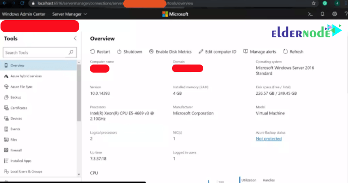
Task: Open settings gear in header
Action: tap(335, 14)
